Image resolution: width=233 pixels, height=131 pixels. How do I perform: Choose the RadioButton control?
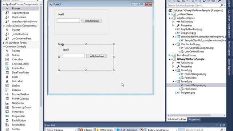point(19,120)
